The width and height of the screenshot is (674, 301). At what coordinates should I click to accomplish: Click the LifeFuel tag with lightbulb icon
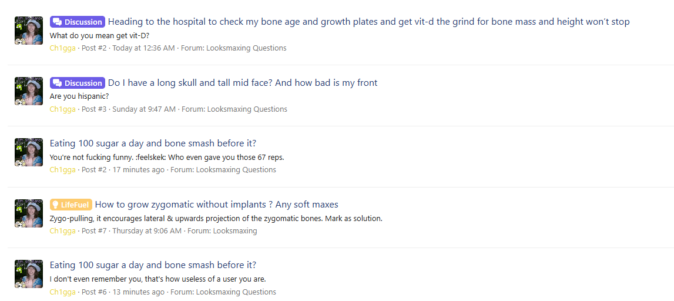[x=71, y=205]
